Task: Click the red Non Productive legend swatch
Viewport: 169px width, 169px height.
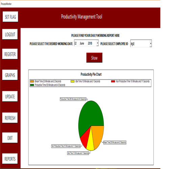Action: 113,81
